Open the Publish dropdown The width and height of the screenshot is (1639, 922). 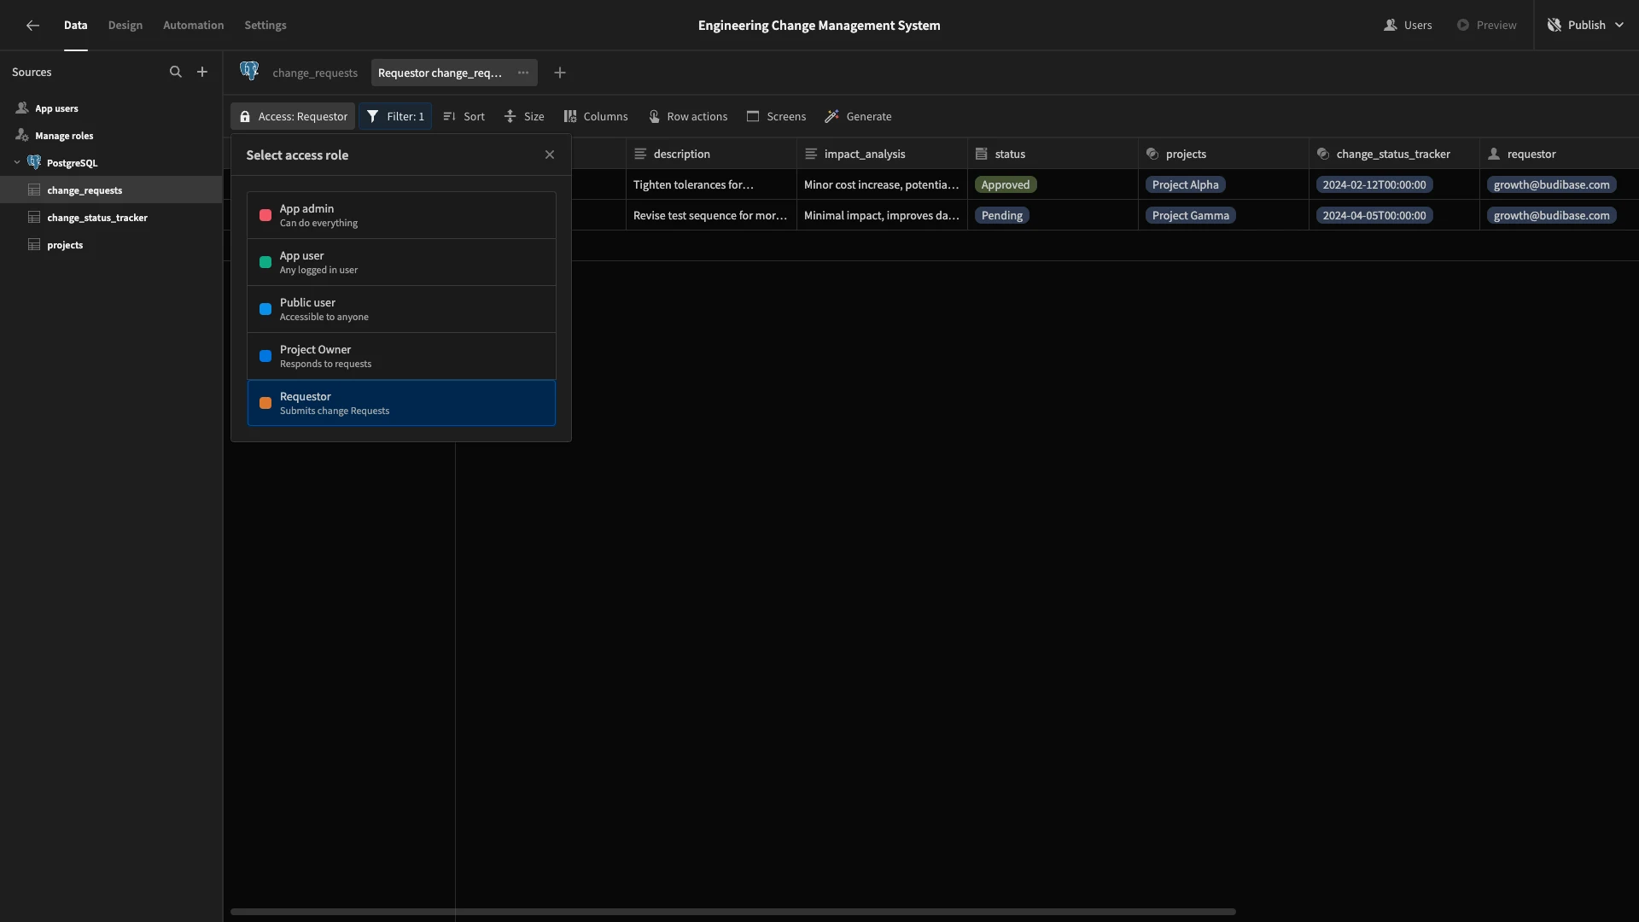click(x=1585, y=26)
